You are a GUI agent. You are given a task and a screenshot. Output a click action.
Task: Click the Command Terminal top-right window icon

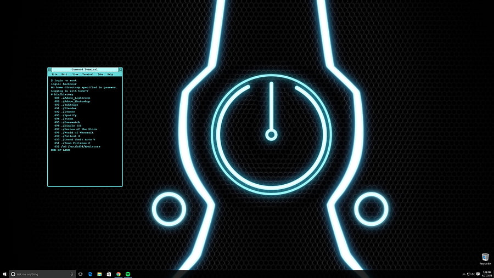[x=120, y=70]
